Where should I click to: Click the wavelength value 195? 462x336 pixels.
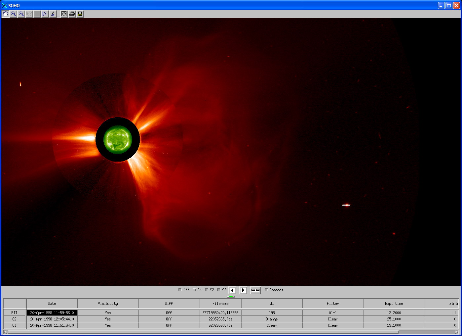(x=272, y=312)
